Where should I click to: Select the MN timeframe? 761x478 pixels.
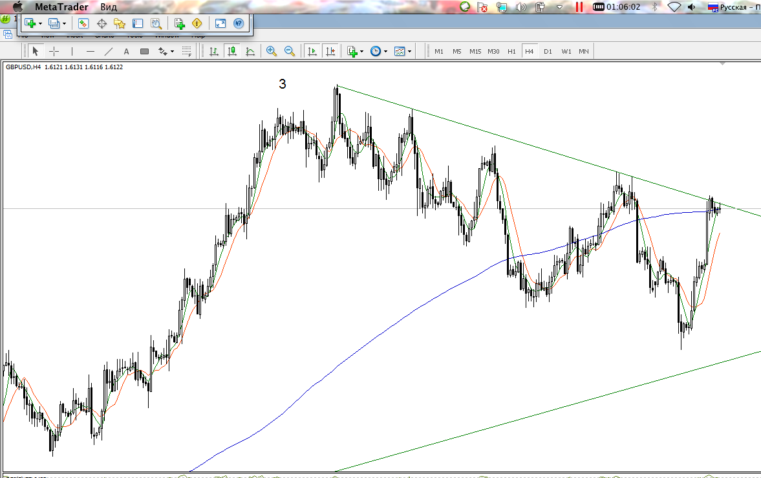[x=584, y=51]
